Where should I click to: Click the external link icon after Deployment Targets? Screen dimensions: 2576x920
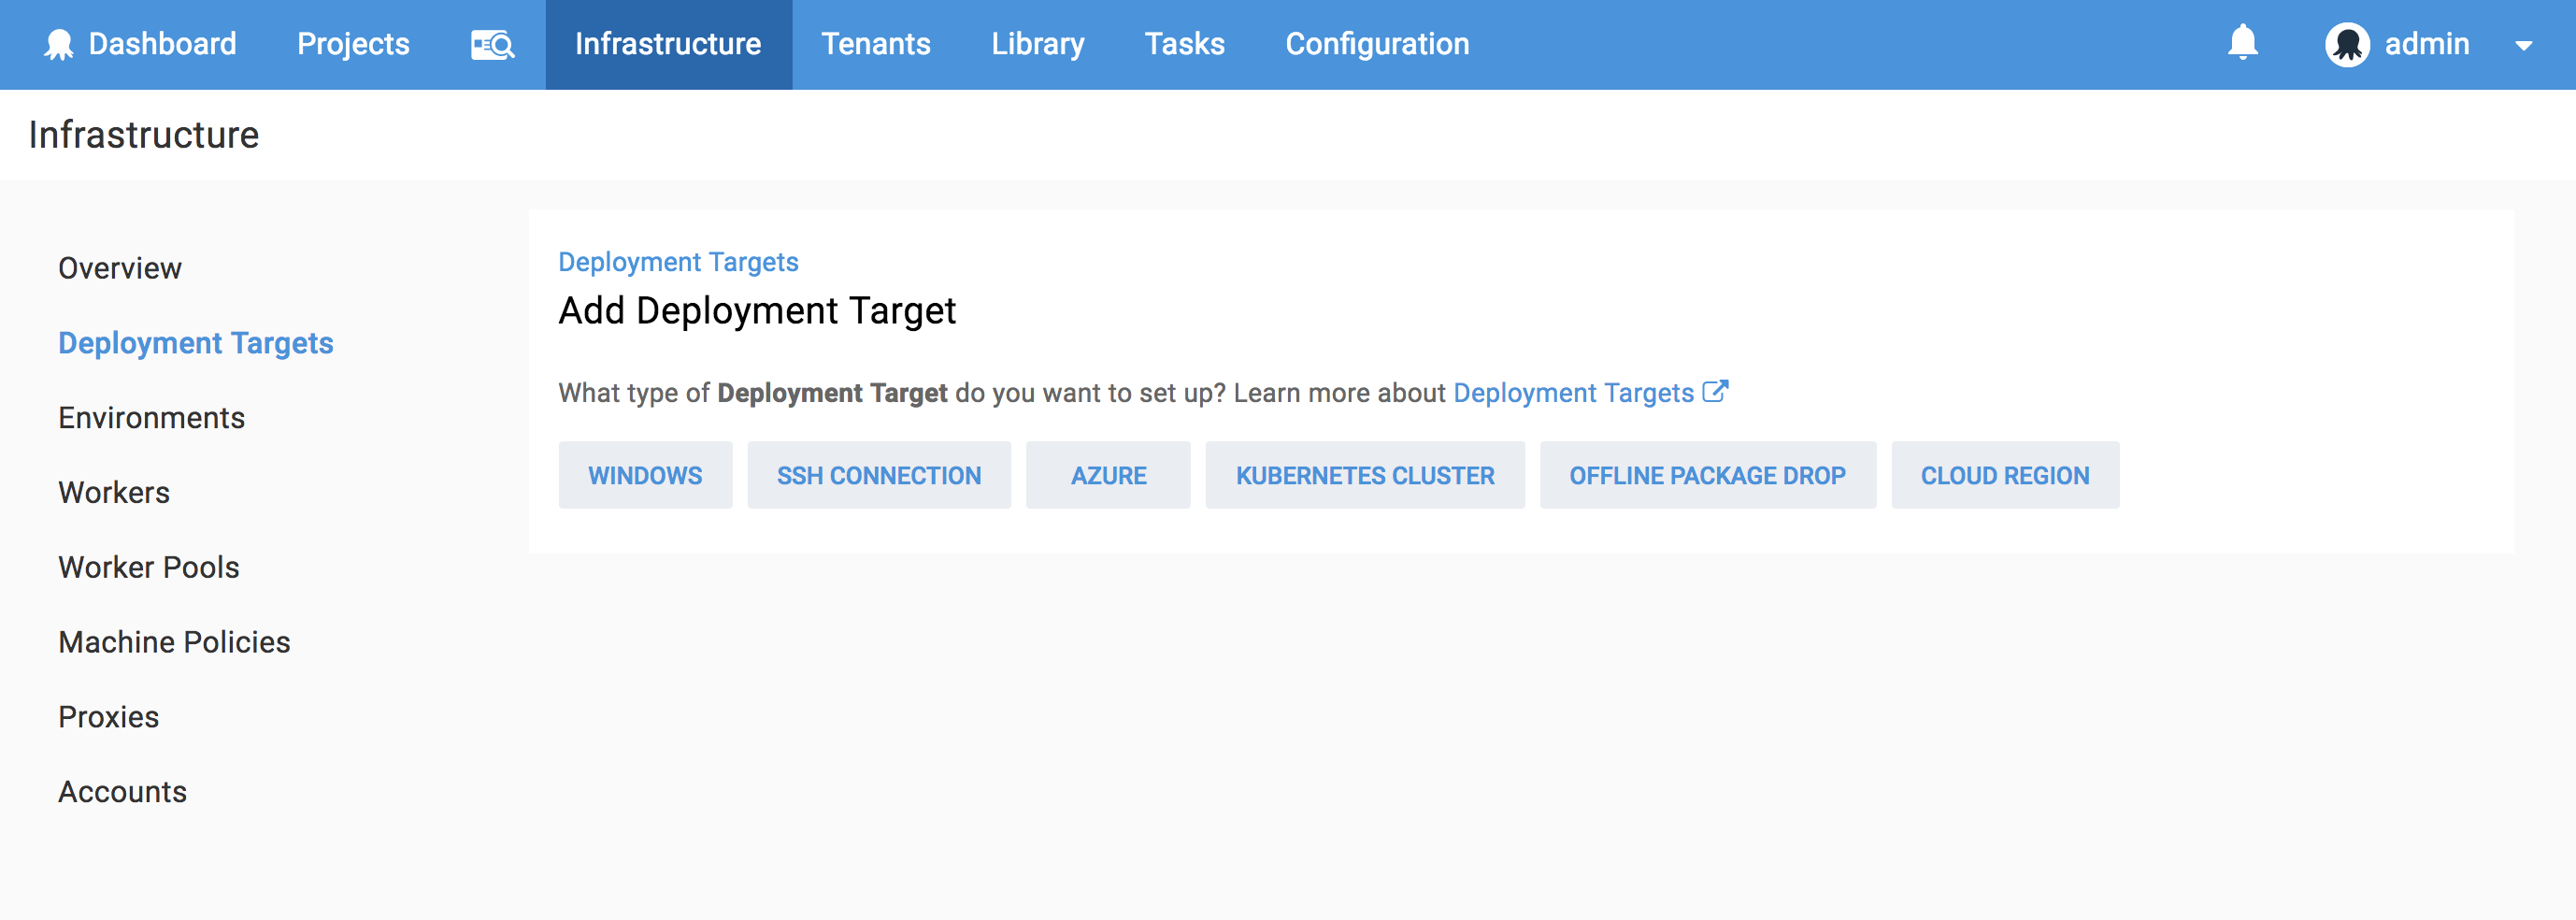tap(1715, 392)
